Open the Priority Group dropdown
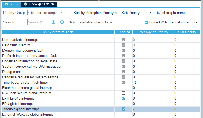The height and width of the screenshot is (118, 203). coord(46,13)
